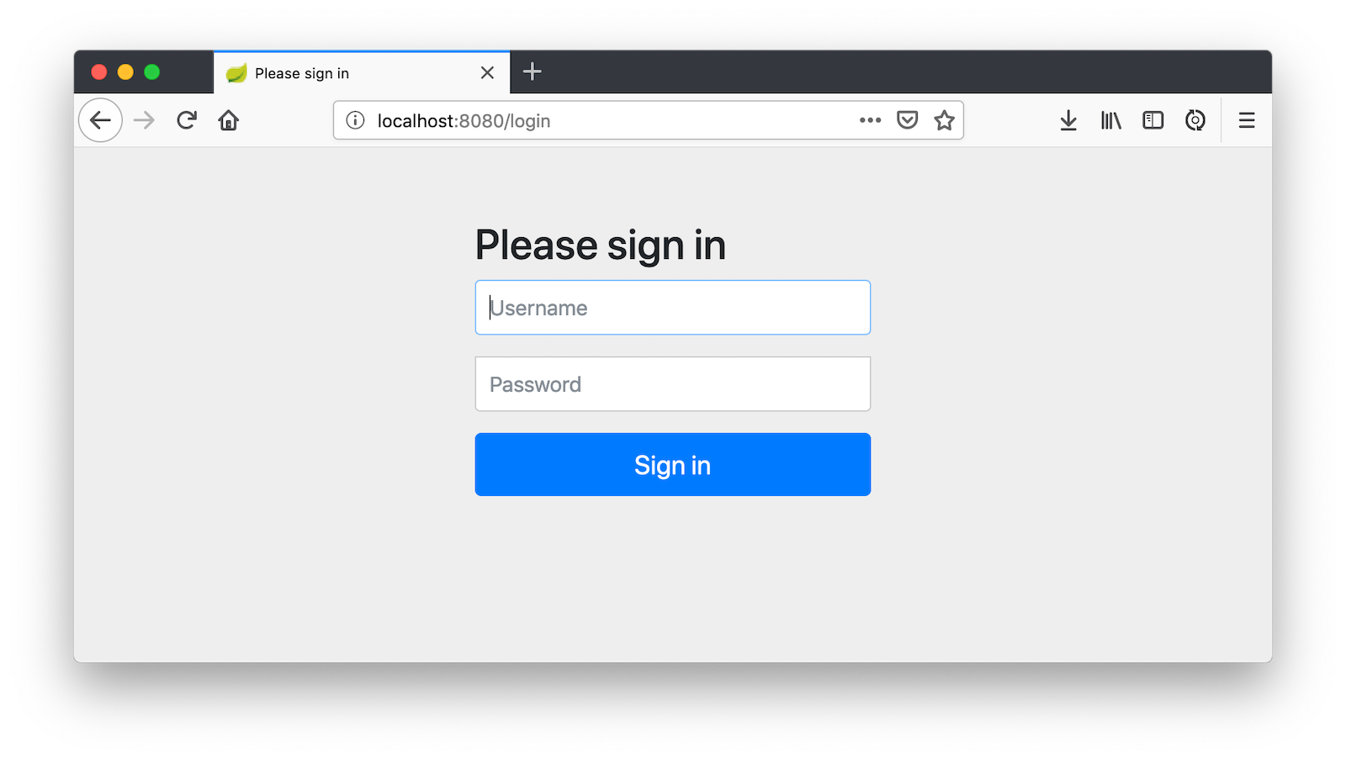Toggle the browser sidebar
The height and width of the screenshot is (760, 1346).
click(x=1153, y=120)
